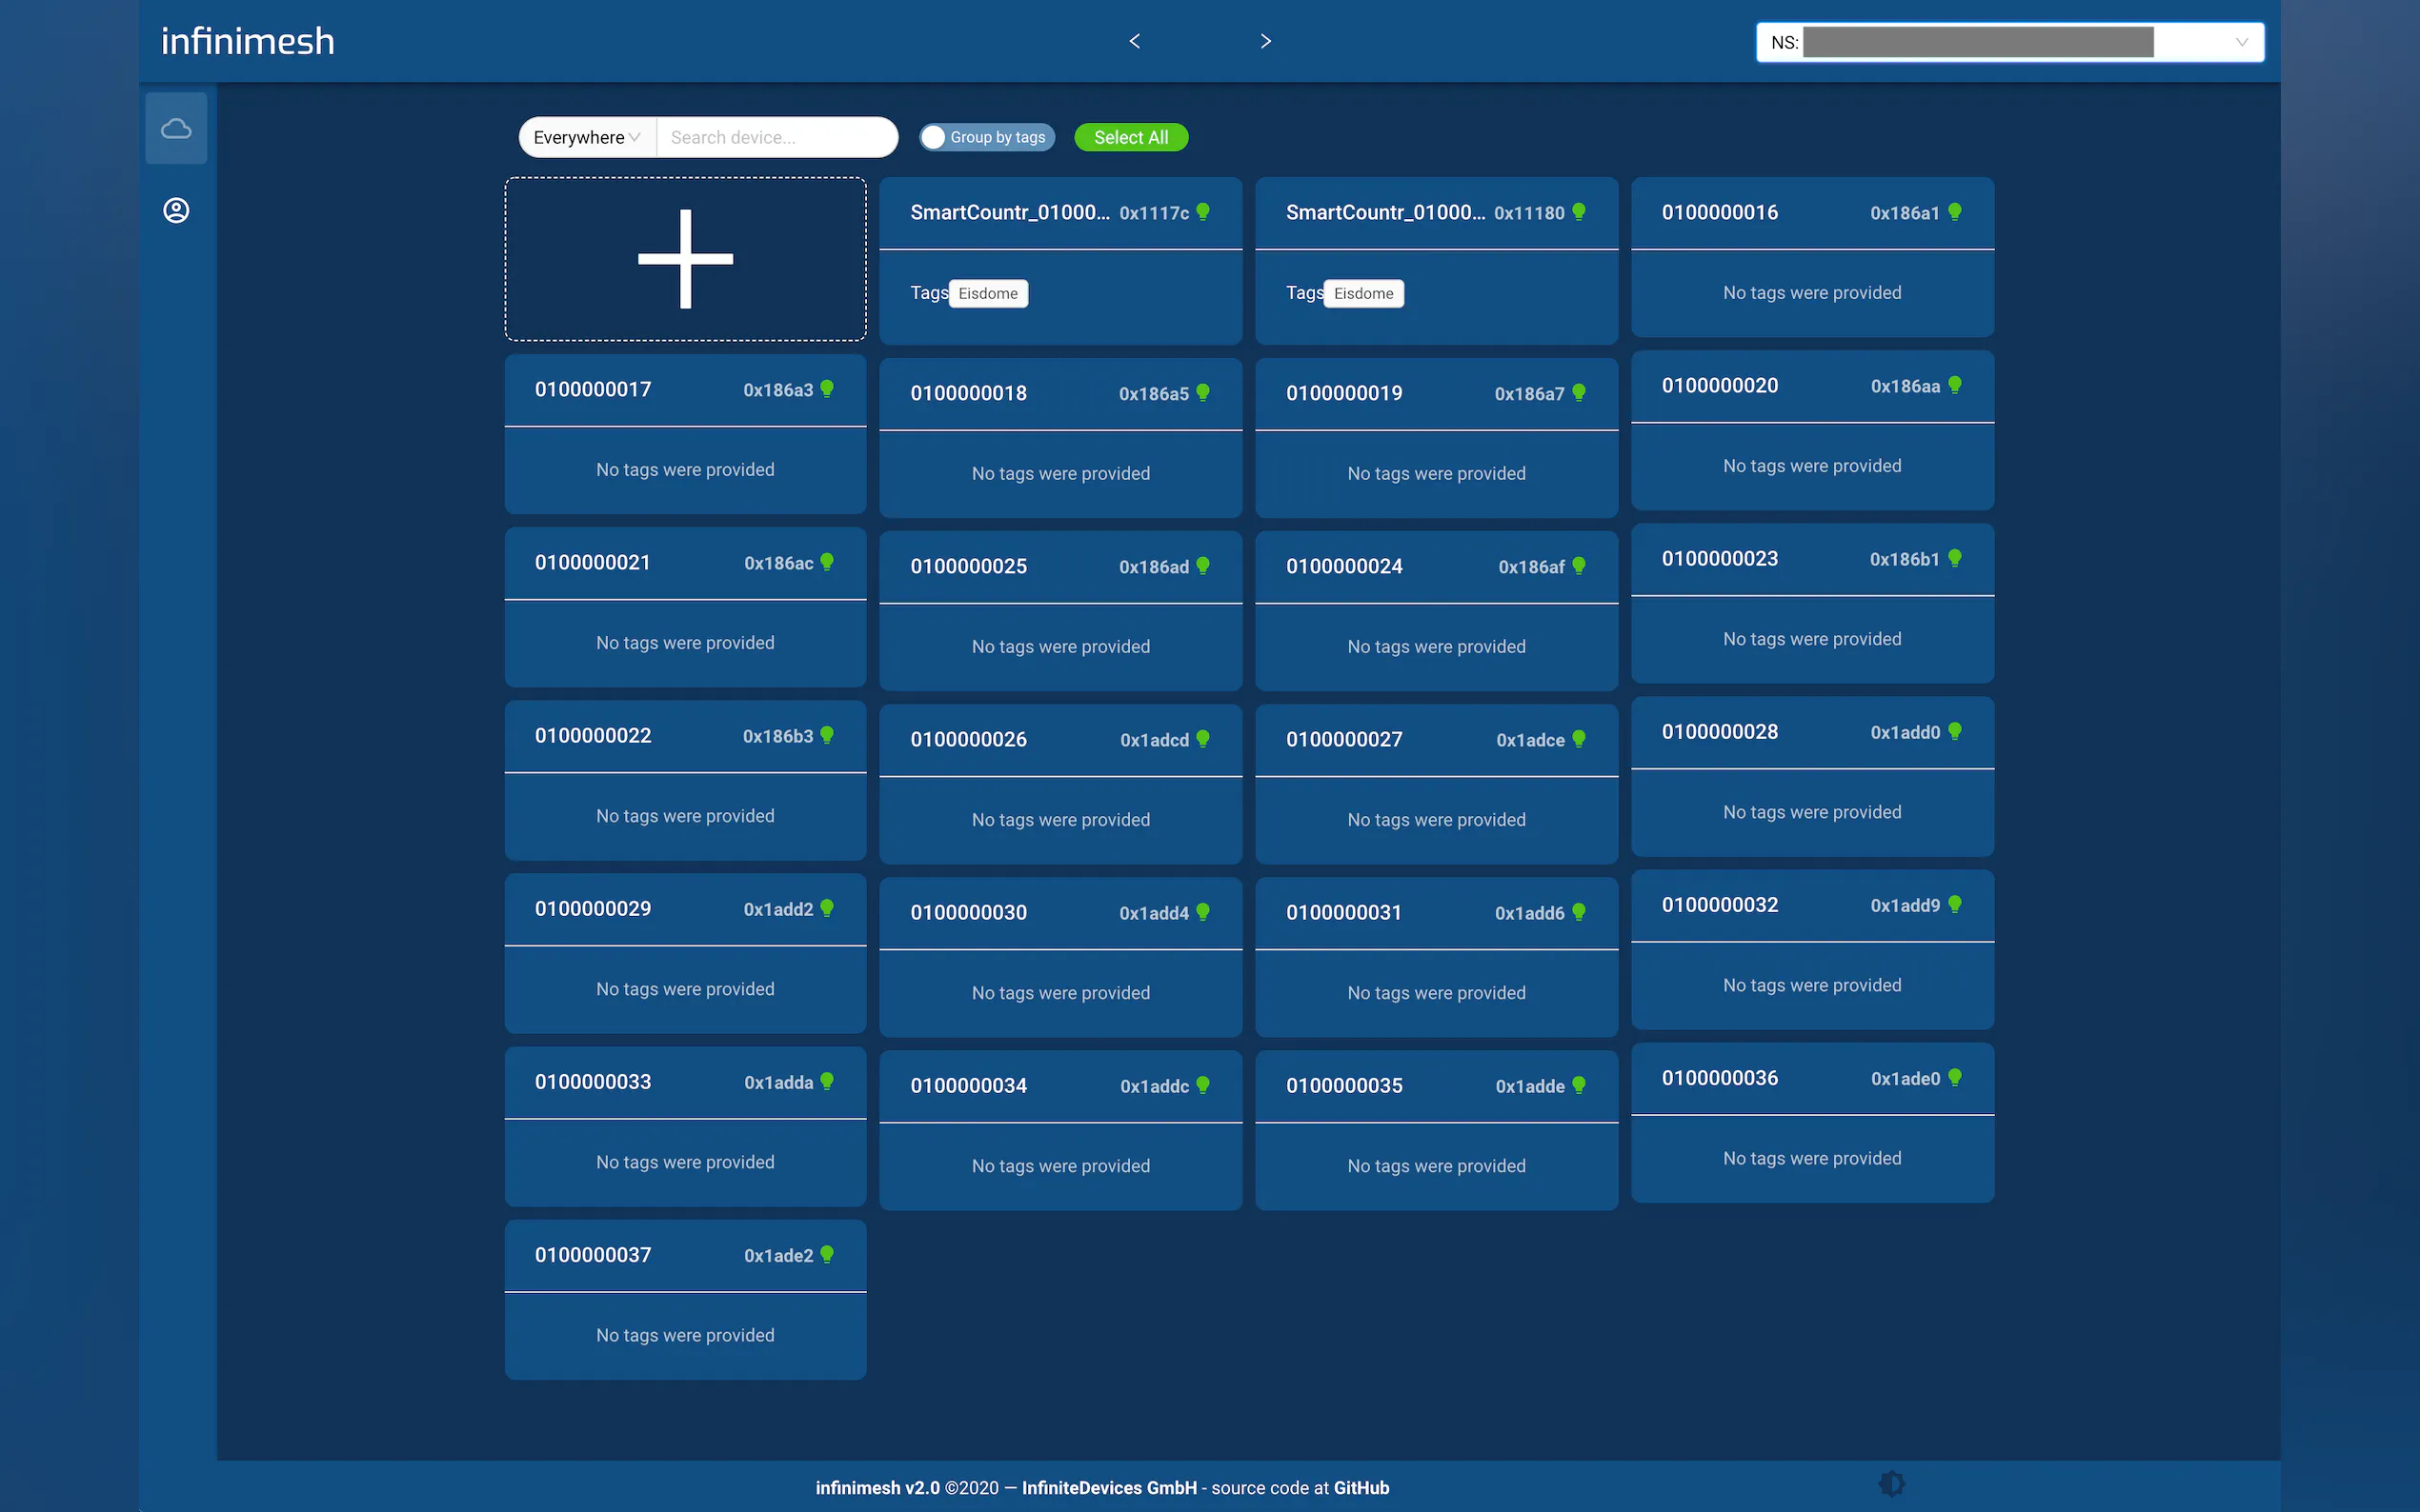Image resolution: width=2420 pixels, height=1512 pixels.
Task: Click the right arrow in the header
Action: [1265, 41]
